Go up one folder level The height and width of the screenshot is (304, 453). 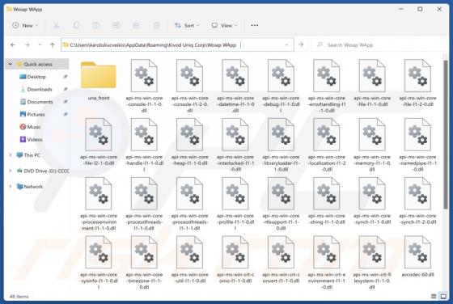(53, 44)
